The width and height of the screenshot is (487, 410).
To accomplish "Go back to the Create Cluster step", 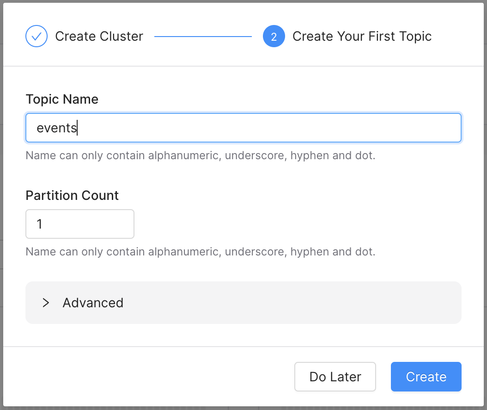I will tap(99, 36).
